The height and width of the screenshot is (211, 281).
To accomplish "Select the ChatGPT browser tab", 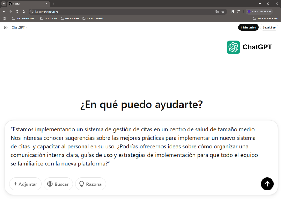I will tap(28, 4).
